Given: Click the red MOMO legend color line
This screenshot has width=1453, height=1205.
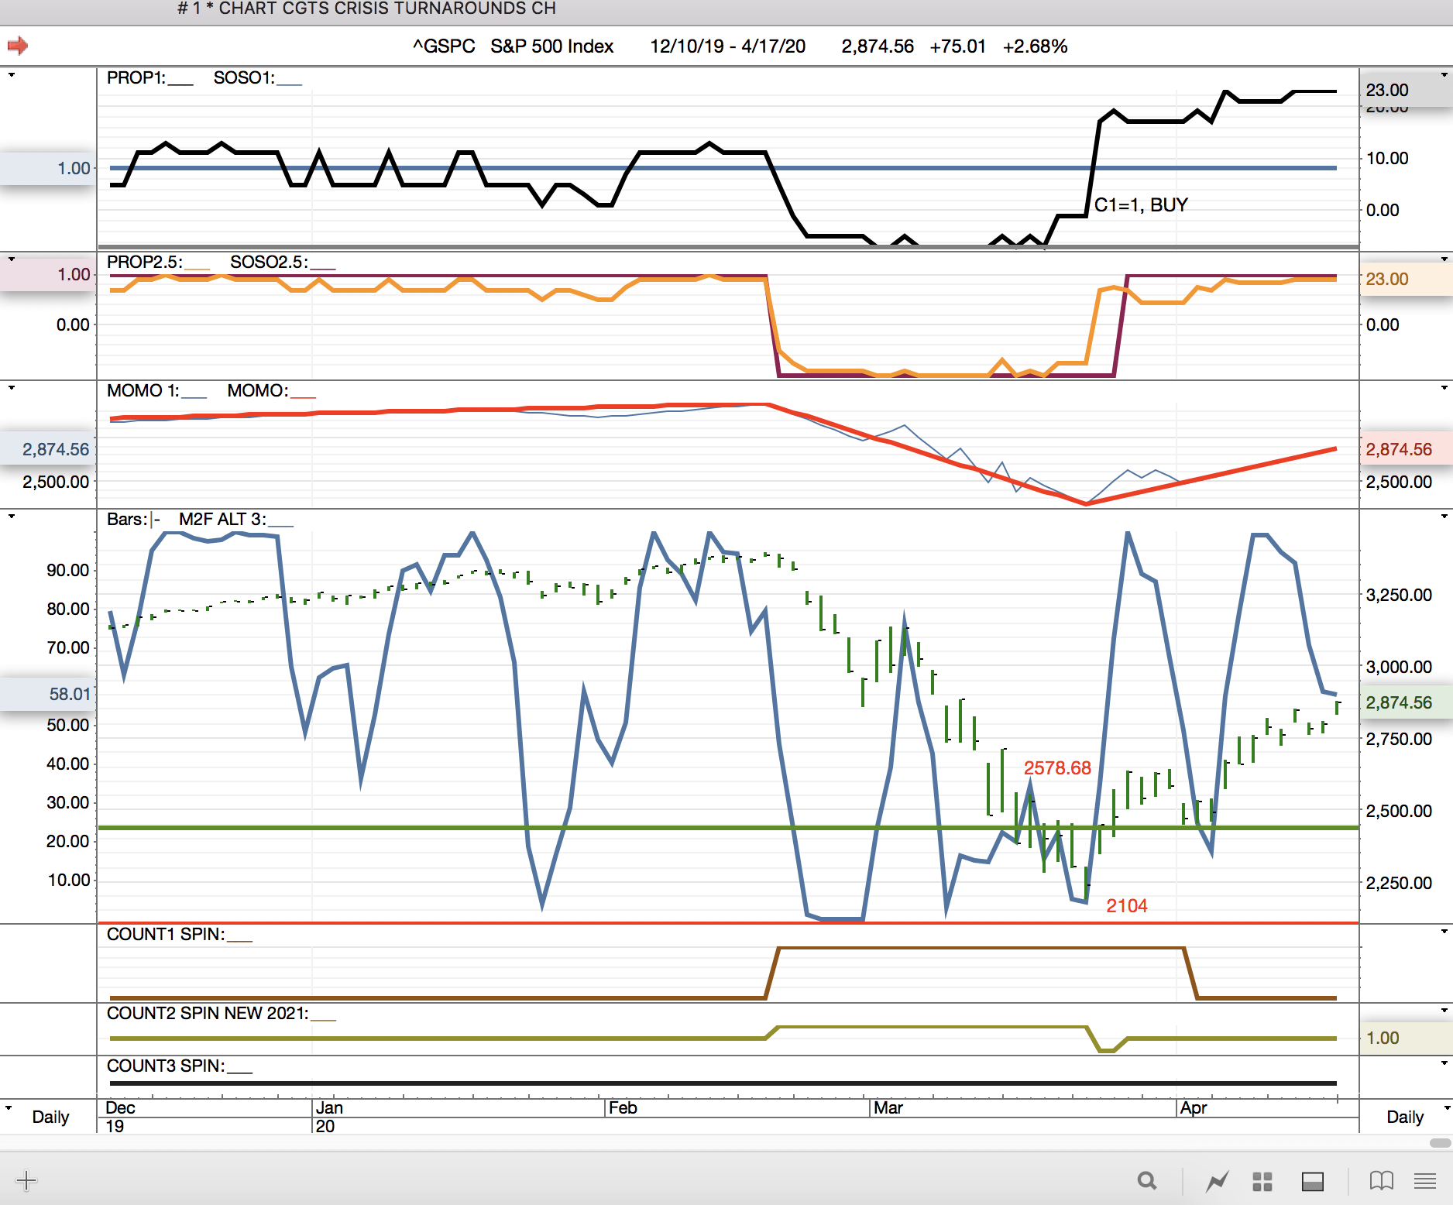Looking at the screenshot, I should pyautogui.click(x=303, y=397).
